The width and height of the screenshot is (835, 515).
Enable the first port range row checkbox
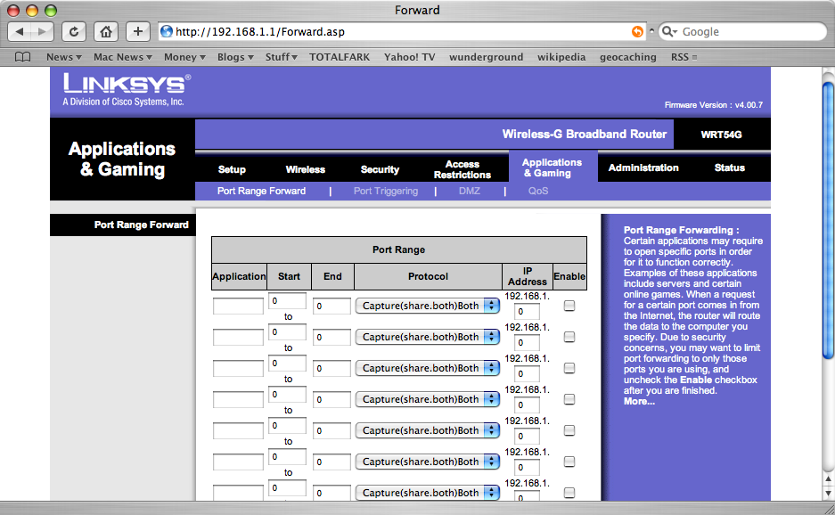tap(569, 306)
